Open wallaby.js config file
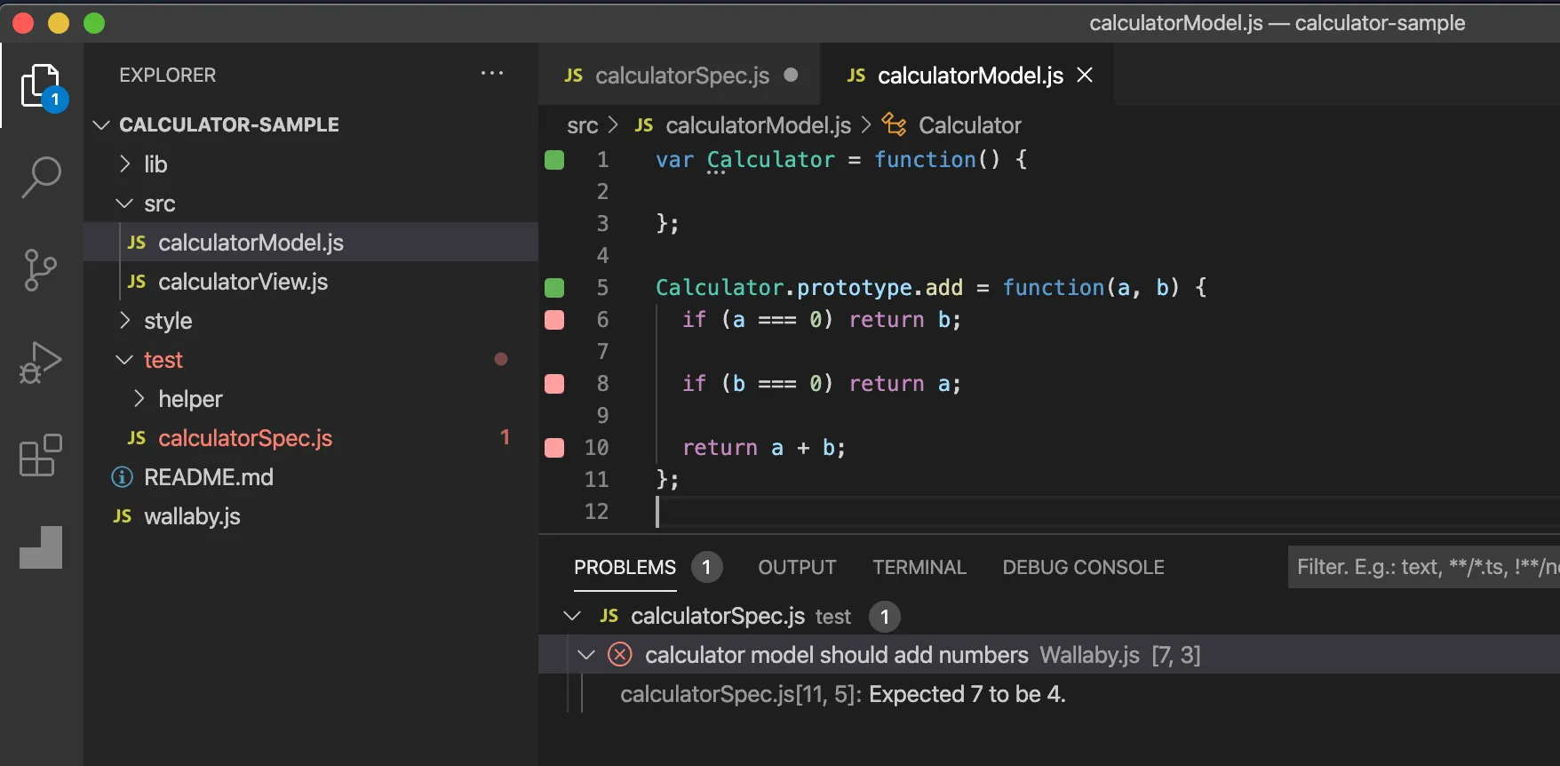 tap(311, 516)
